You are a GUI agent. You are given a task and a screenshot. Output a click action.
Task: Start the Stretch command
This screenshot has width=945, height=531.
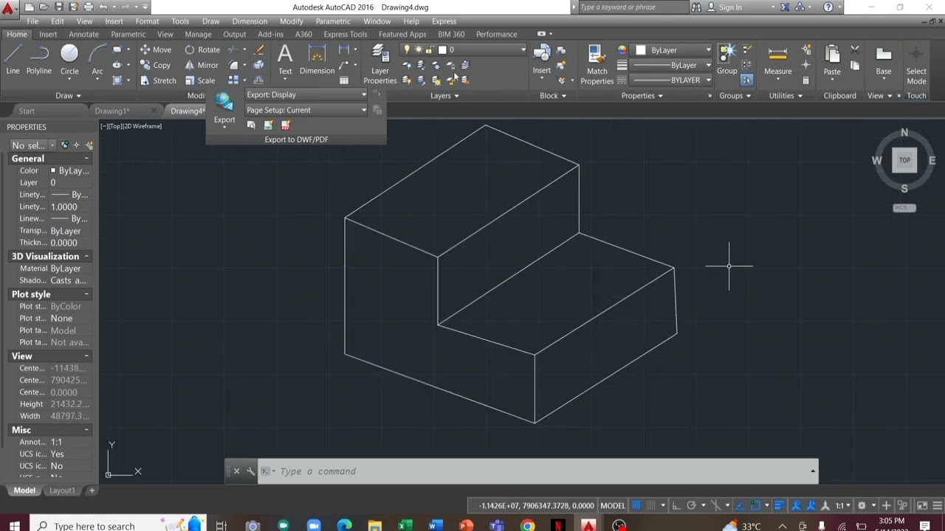coord(157,80)
